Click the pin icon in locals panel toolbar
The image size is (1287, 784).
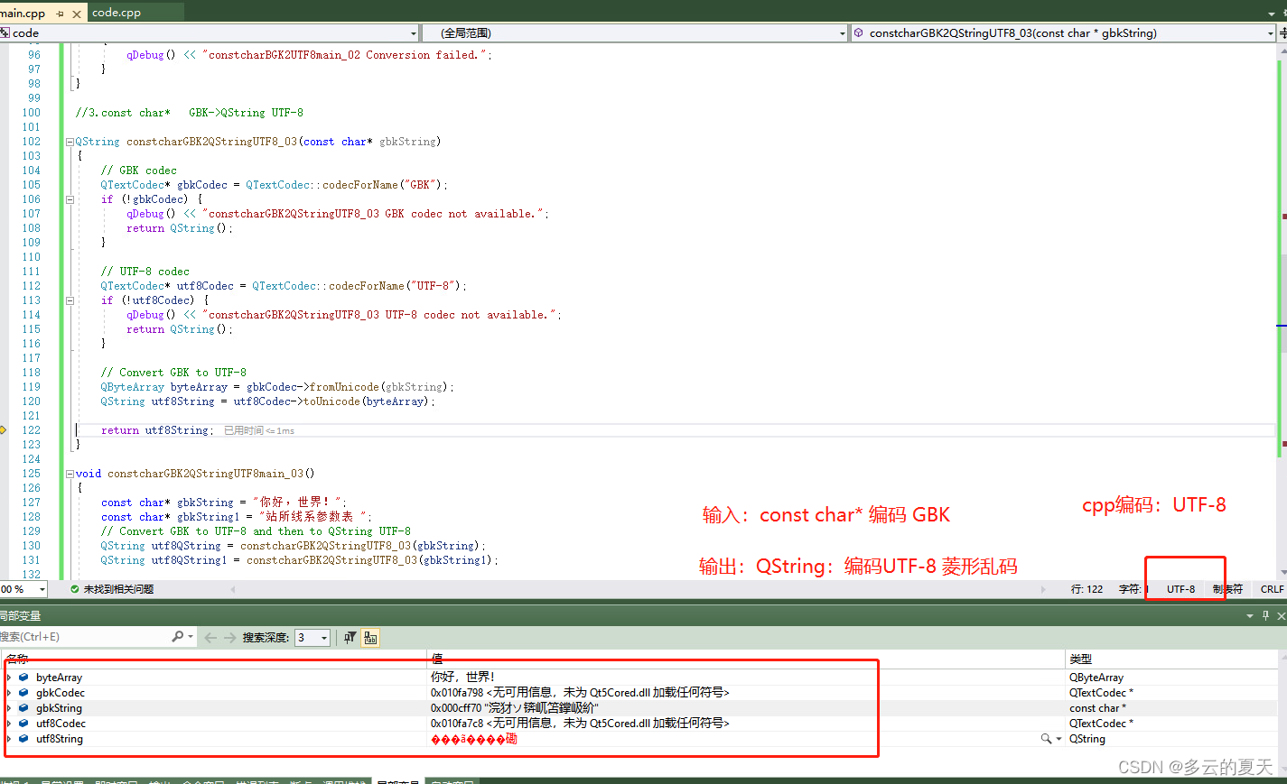point(350,637)
